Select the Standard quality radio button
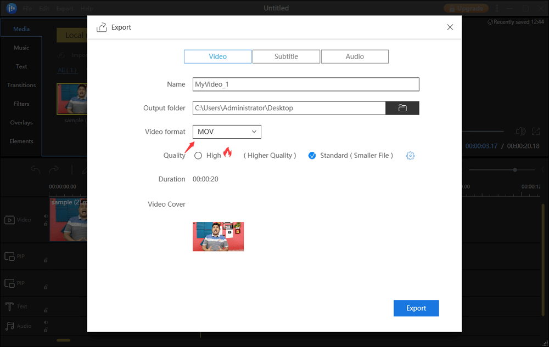Viewport: 549px width, 347px height. (312, 156)
